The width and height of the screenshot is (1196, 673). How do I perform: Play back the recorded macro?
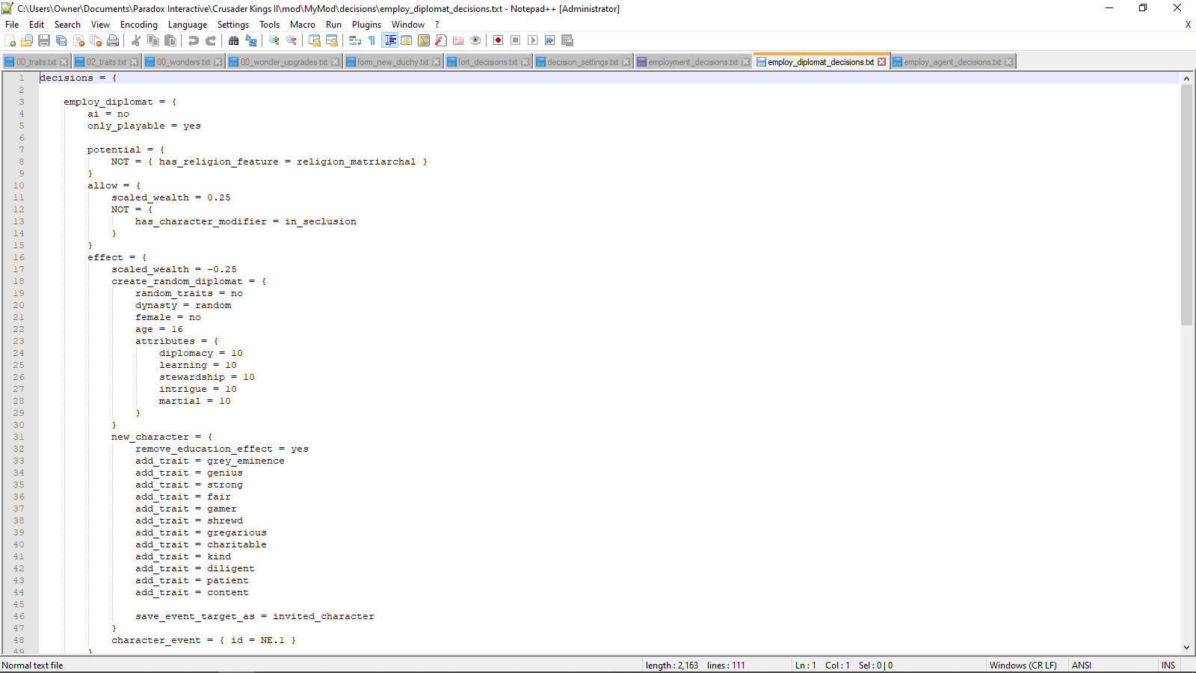click(x=533, y=40)
